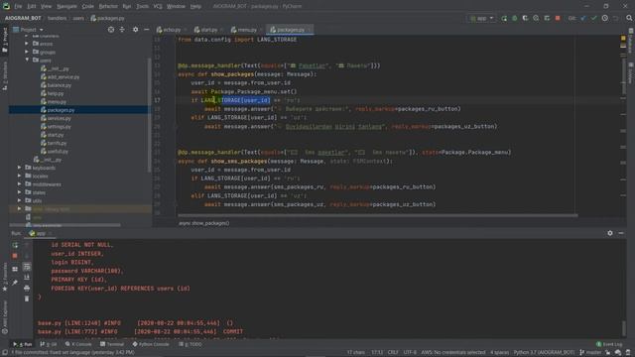Open Run panel settings gear
Viewport: 635px width, 357px height.
pyautogui.click(x=610, y=233)
